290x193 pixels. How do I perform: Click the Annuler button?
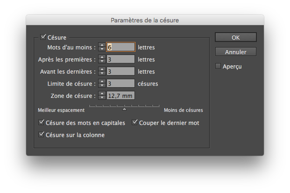pyautogui.click(x=236, y=52)
